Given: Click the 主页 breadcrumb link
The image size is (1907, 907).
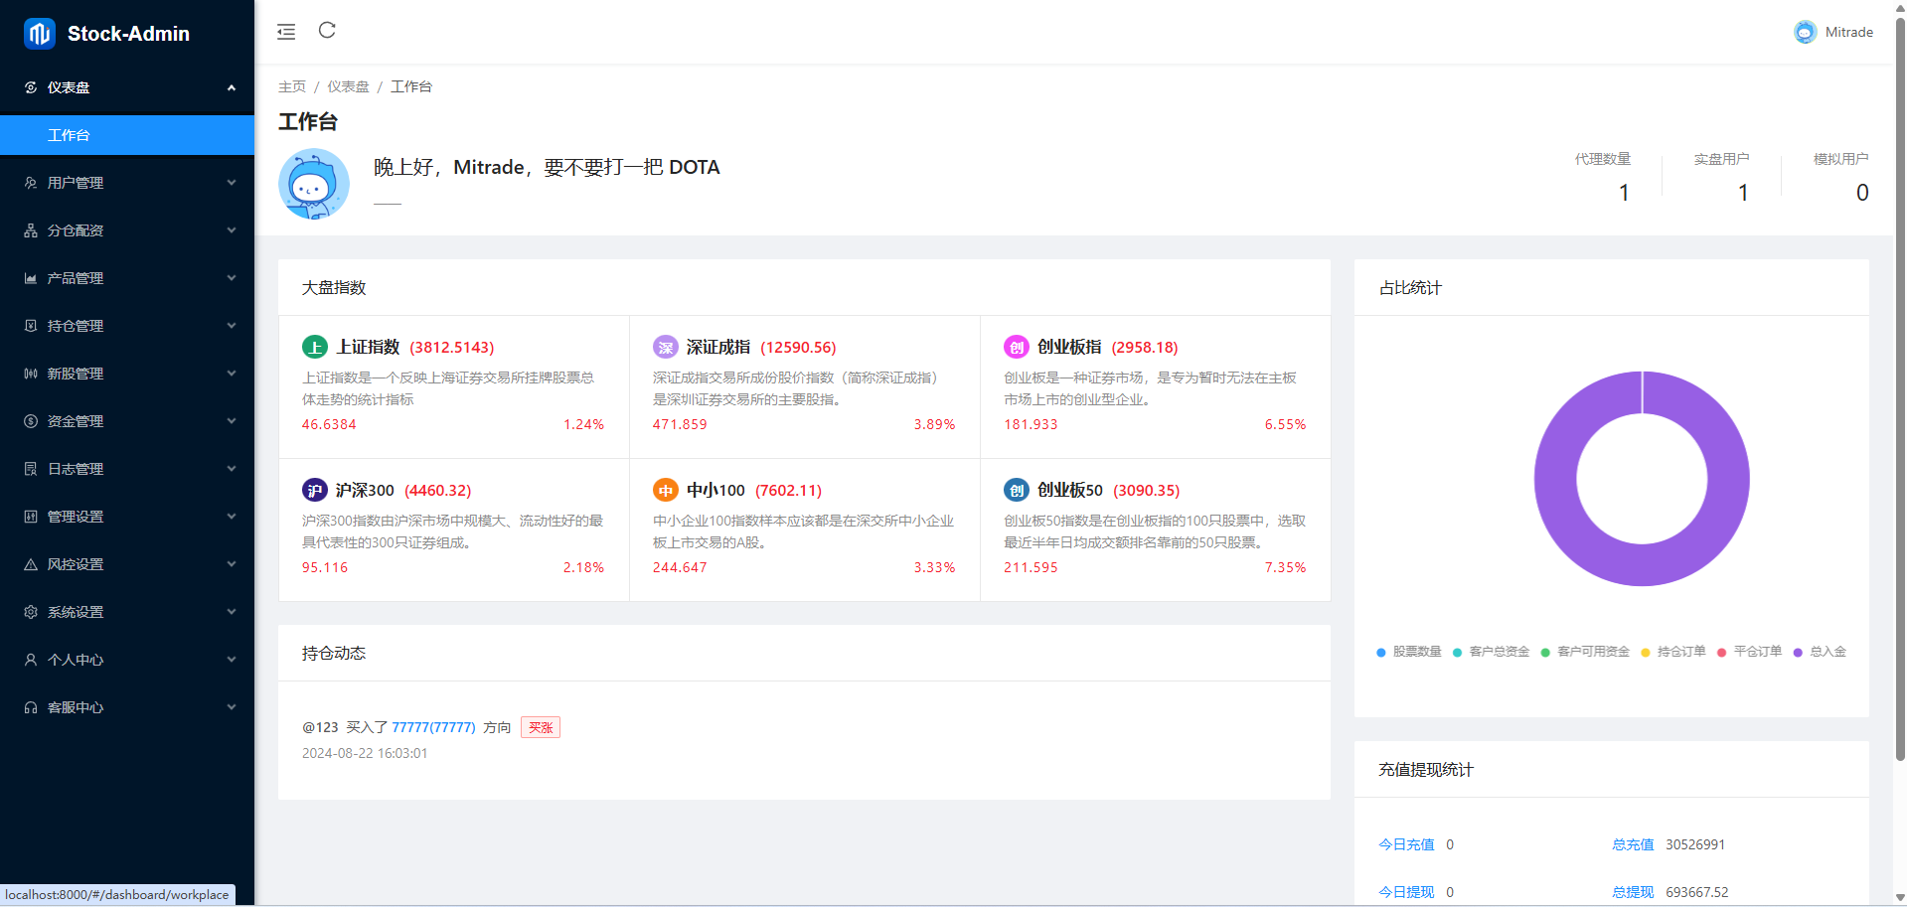Looking at the screenshot, I should [291, 86].
